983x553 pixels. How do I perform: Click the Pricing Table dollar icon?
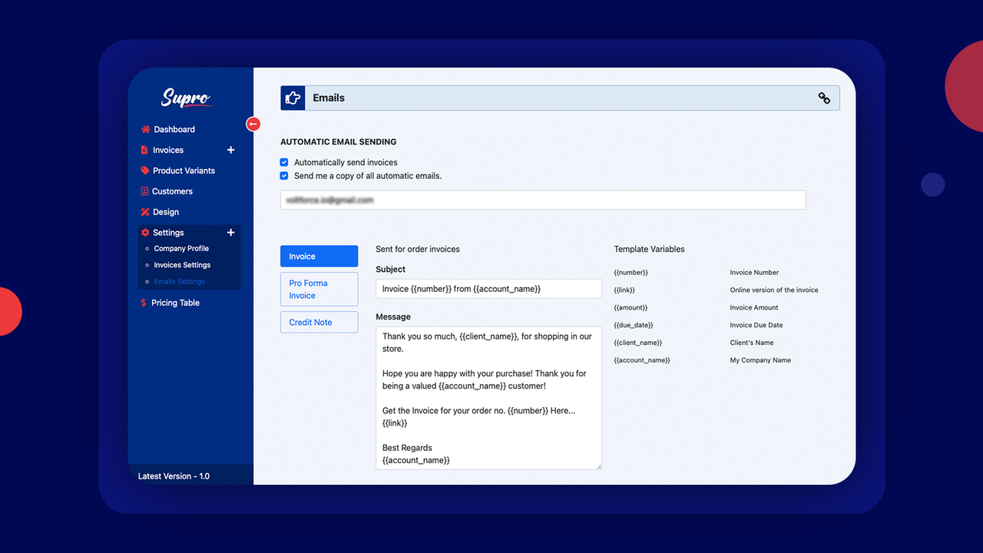(144, 303)
